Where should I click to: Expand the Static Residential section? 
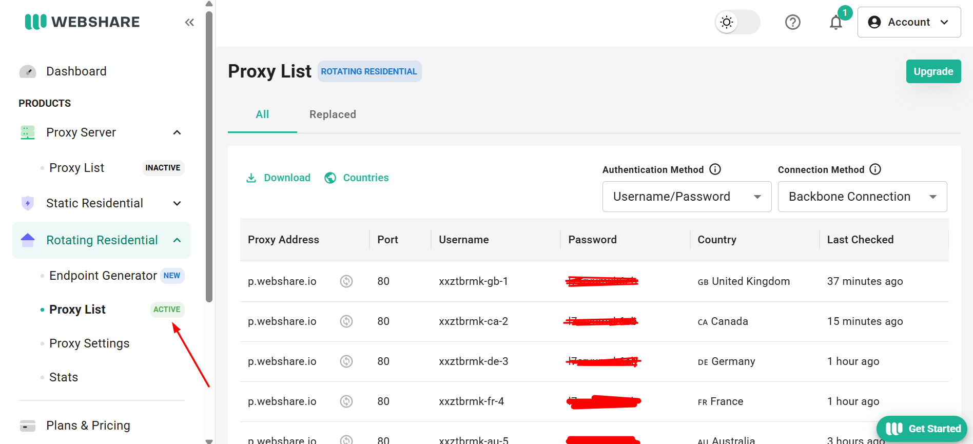177,203
